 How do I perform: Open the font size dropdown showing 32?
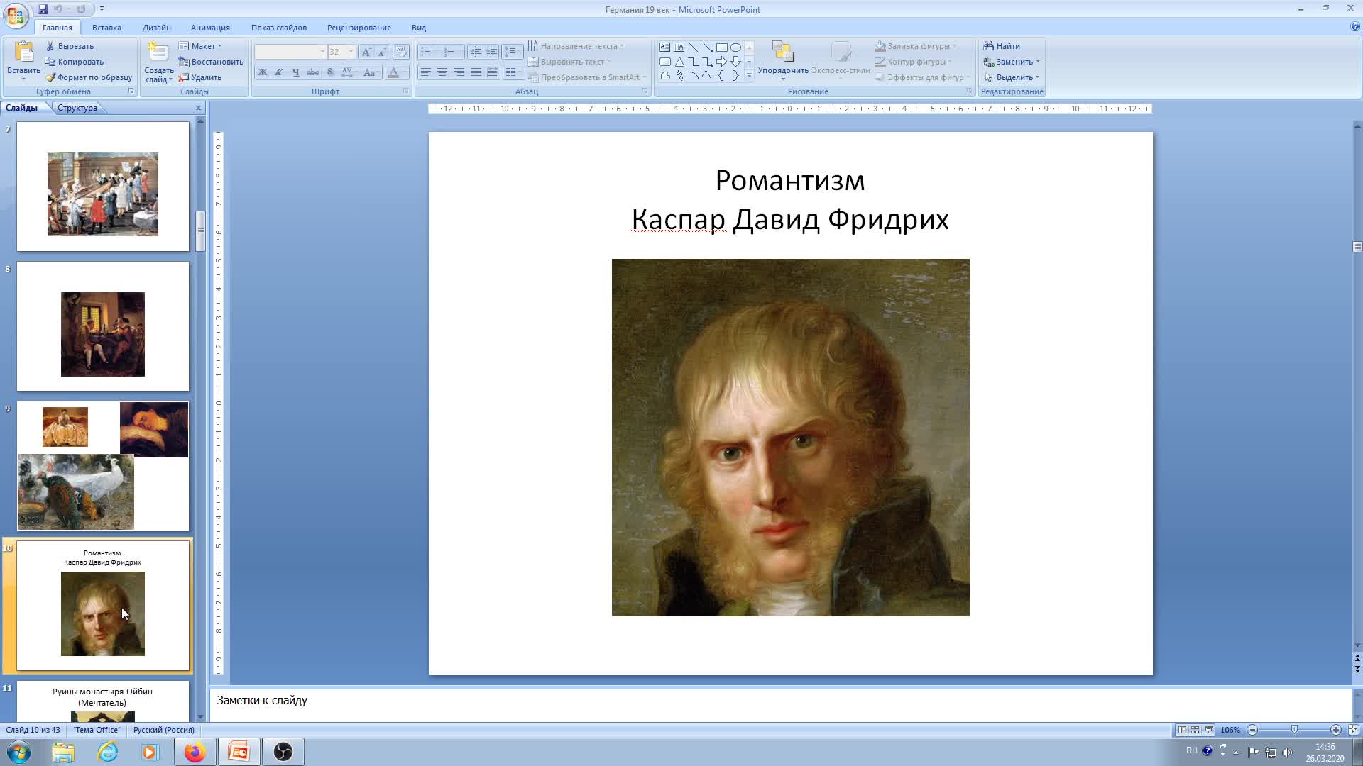[351, 52]
